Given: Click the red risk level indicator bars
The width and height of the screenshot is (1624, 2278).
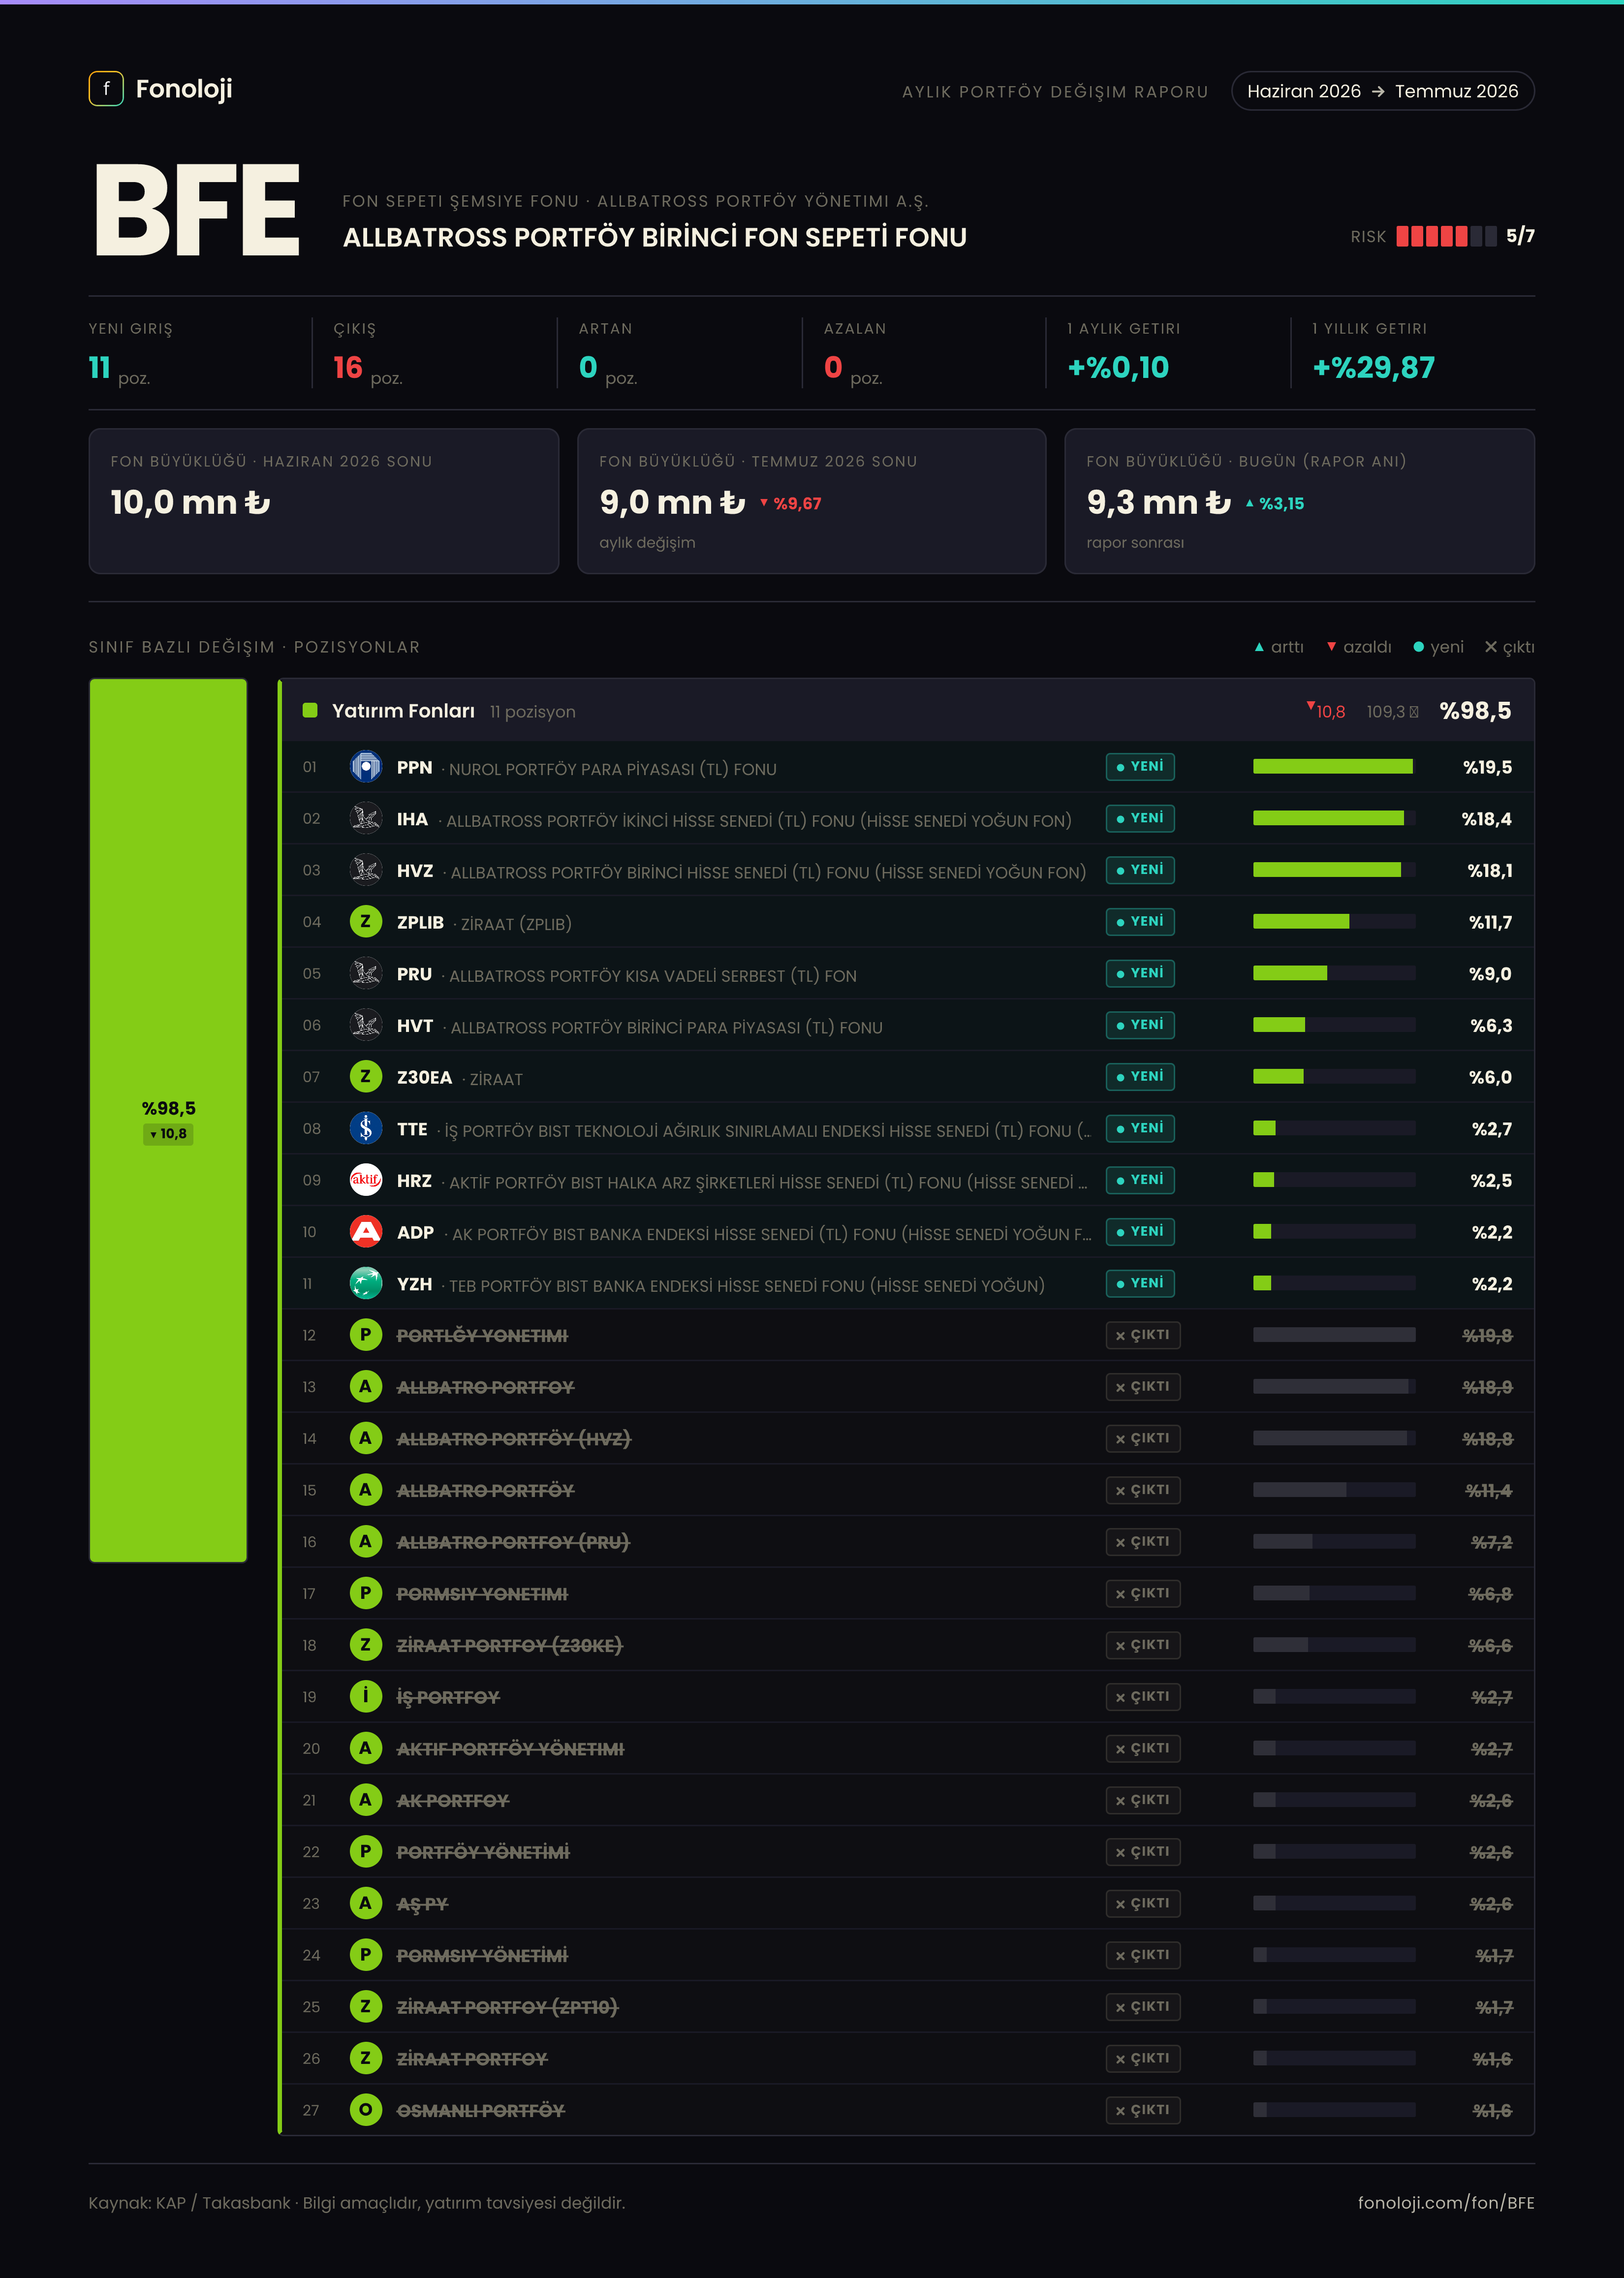Looking at the screenshot, I should point(1446,237).
